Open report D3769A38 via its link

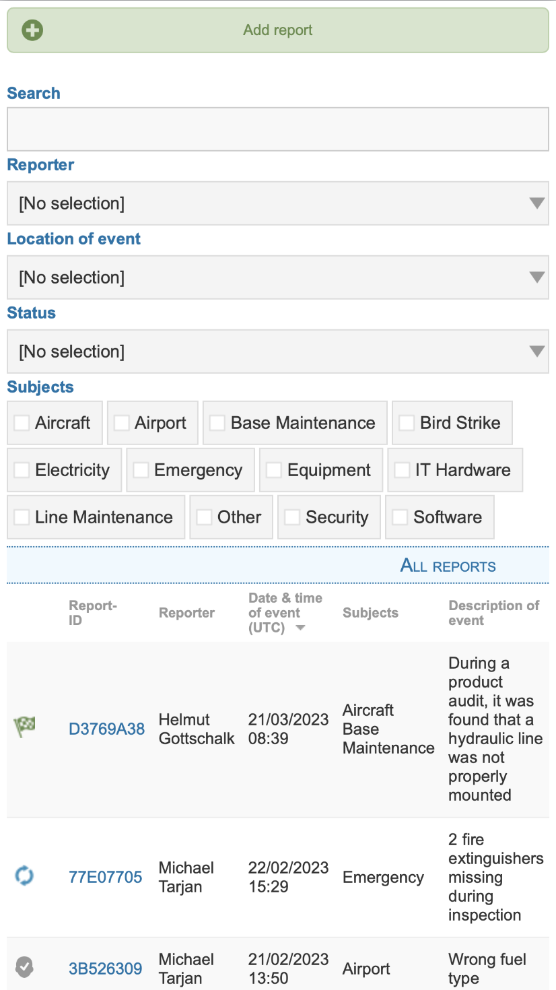click(x=106, y=728)
